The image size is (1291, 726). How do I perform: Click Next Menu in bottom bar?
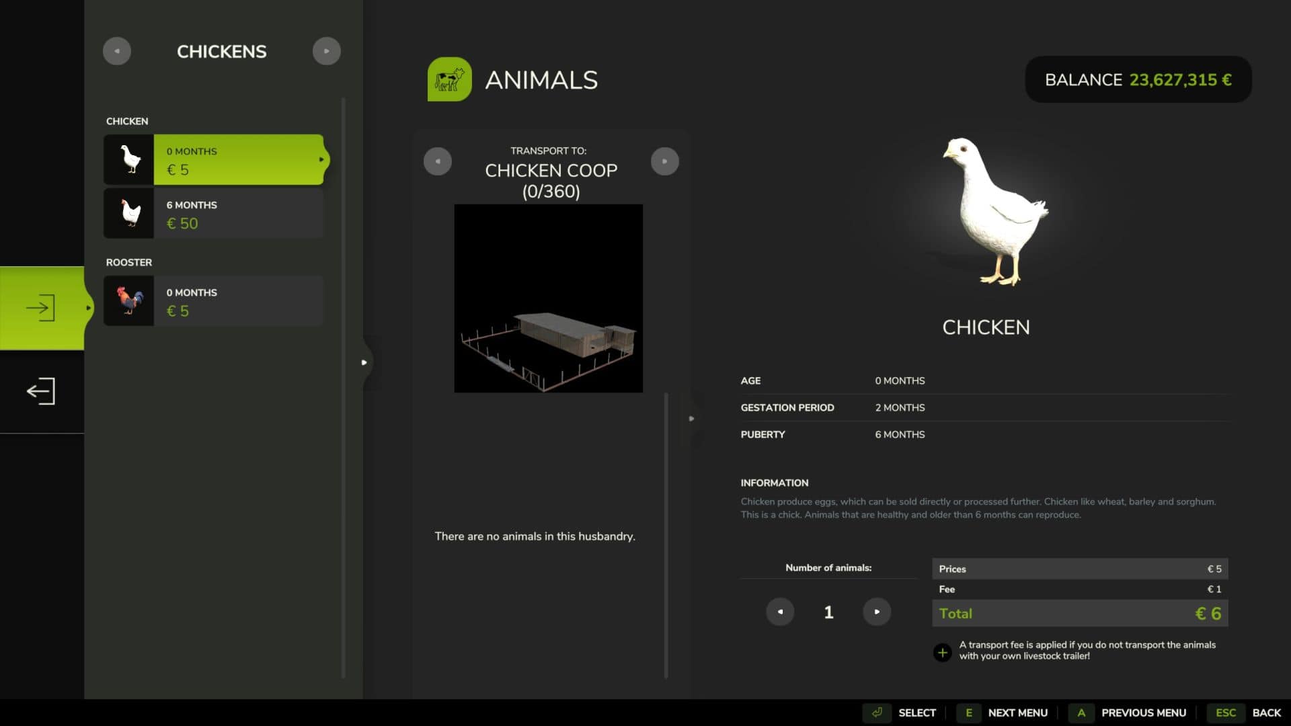(1017, 713)
